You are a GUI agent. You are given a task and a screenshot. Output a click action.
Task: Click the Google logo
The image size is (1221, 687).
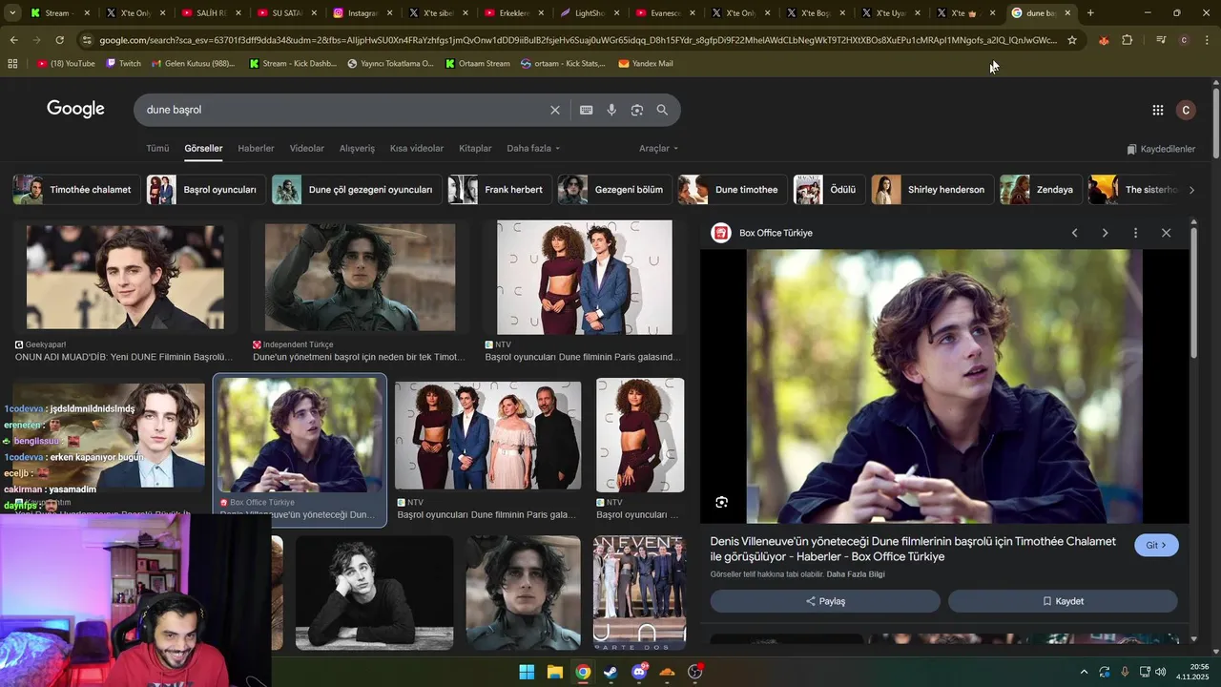click(75, 109)
